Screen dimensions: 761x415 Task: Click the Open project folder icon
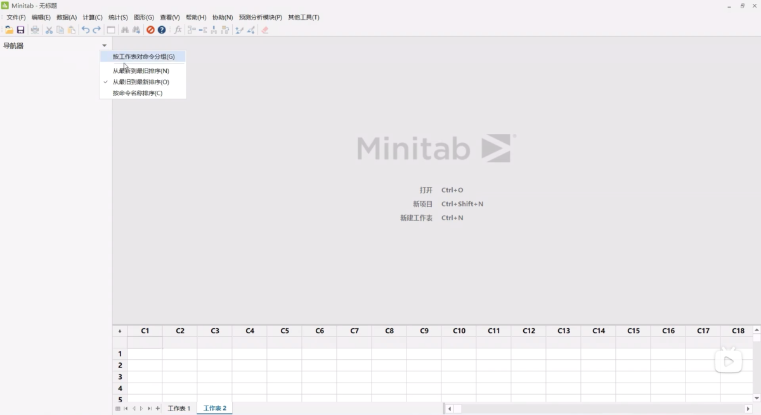[x=9, y=30]
